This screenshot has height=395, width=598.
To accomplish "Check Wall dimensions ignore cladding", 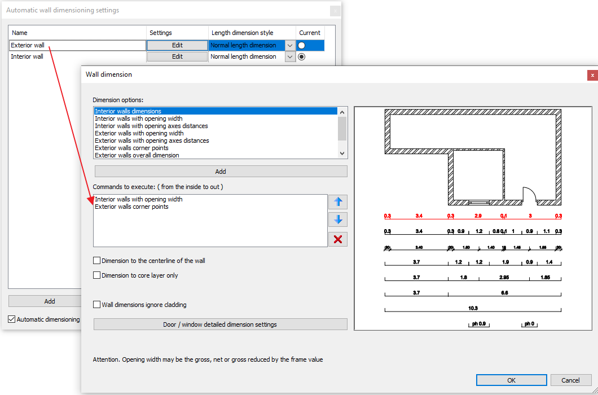I will pyautogui.click(x=97, y=305).
